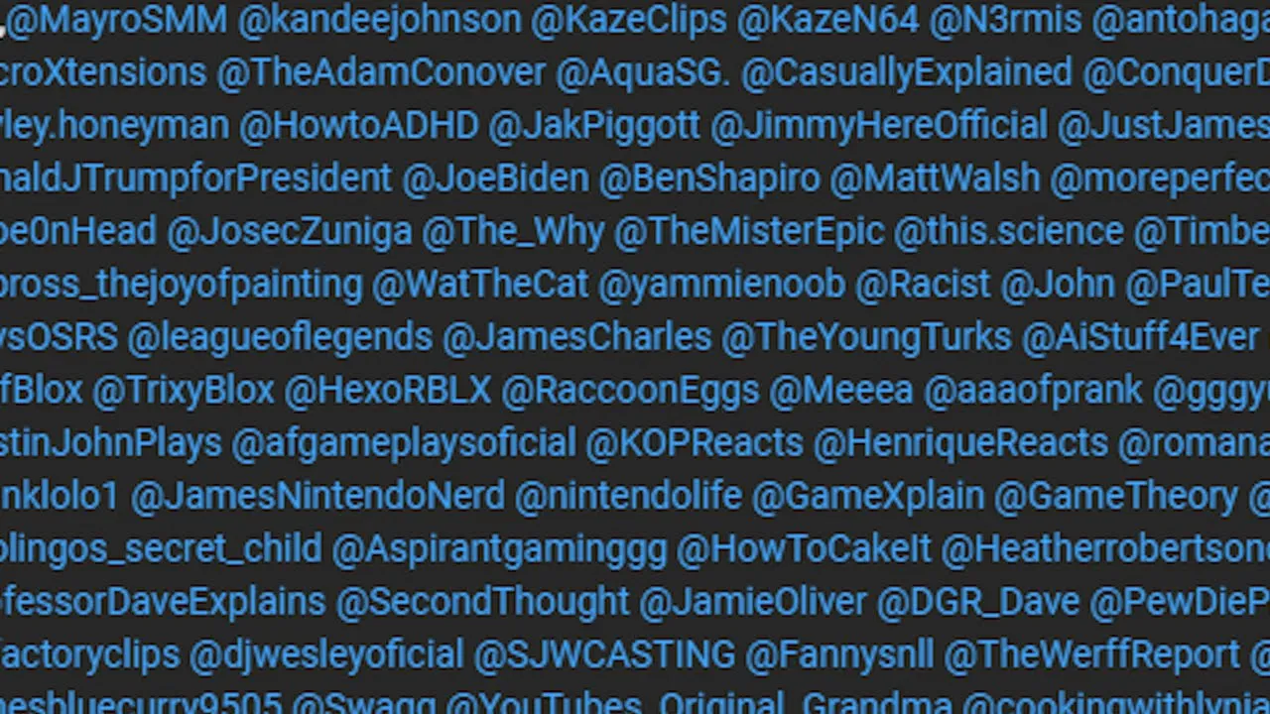Click the @SecondThought mention link
The height and width of the screenshot is (714, 1270).
pos(482,602)
